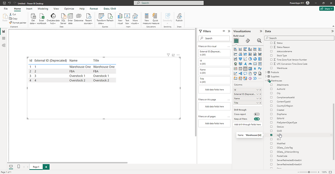Click the Data pane search field
Viewport: 335px width, 174px height.
click(299, 38)
